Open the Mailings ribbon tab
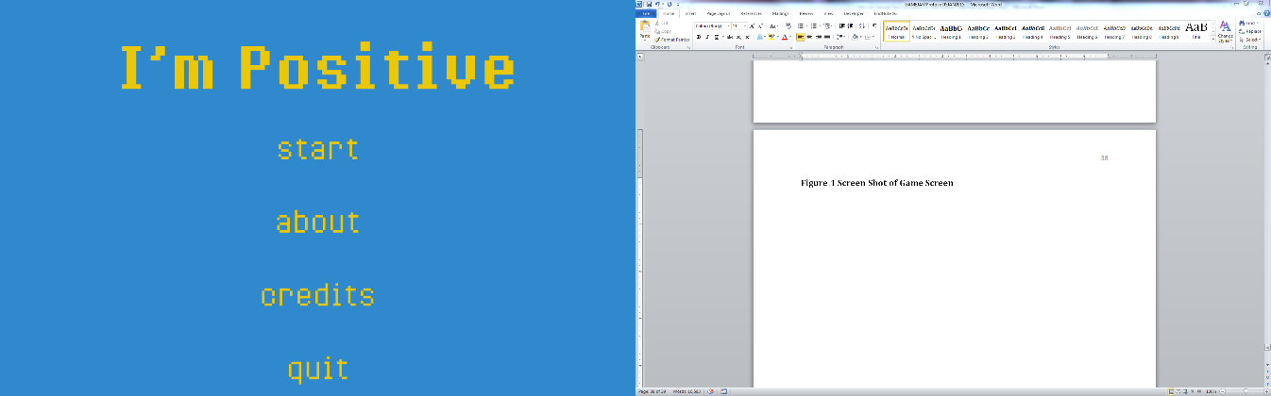Screen dimensions: 1271x396 (x=780, y=14)
